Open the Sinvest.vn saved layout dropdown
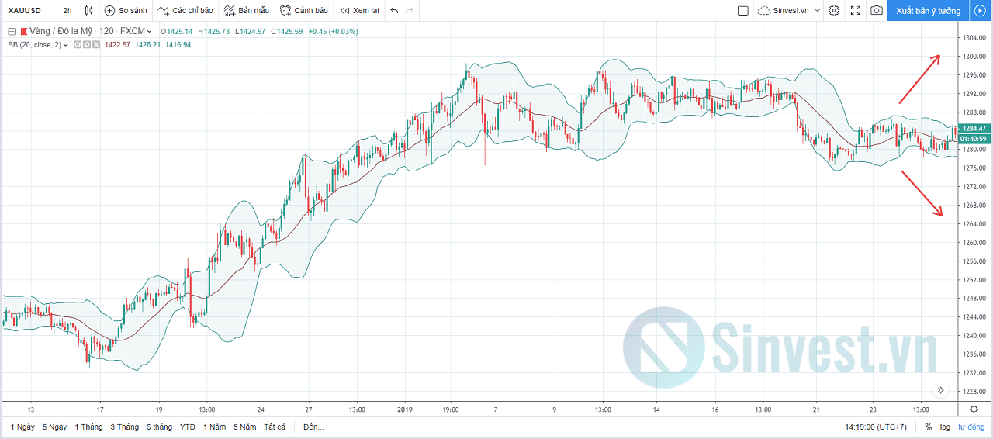The image size is (993, 439). [x=789, y=11]
